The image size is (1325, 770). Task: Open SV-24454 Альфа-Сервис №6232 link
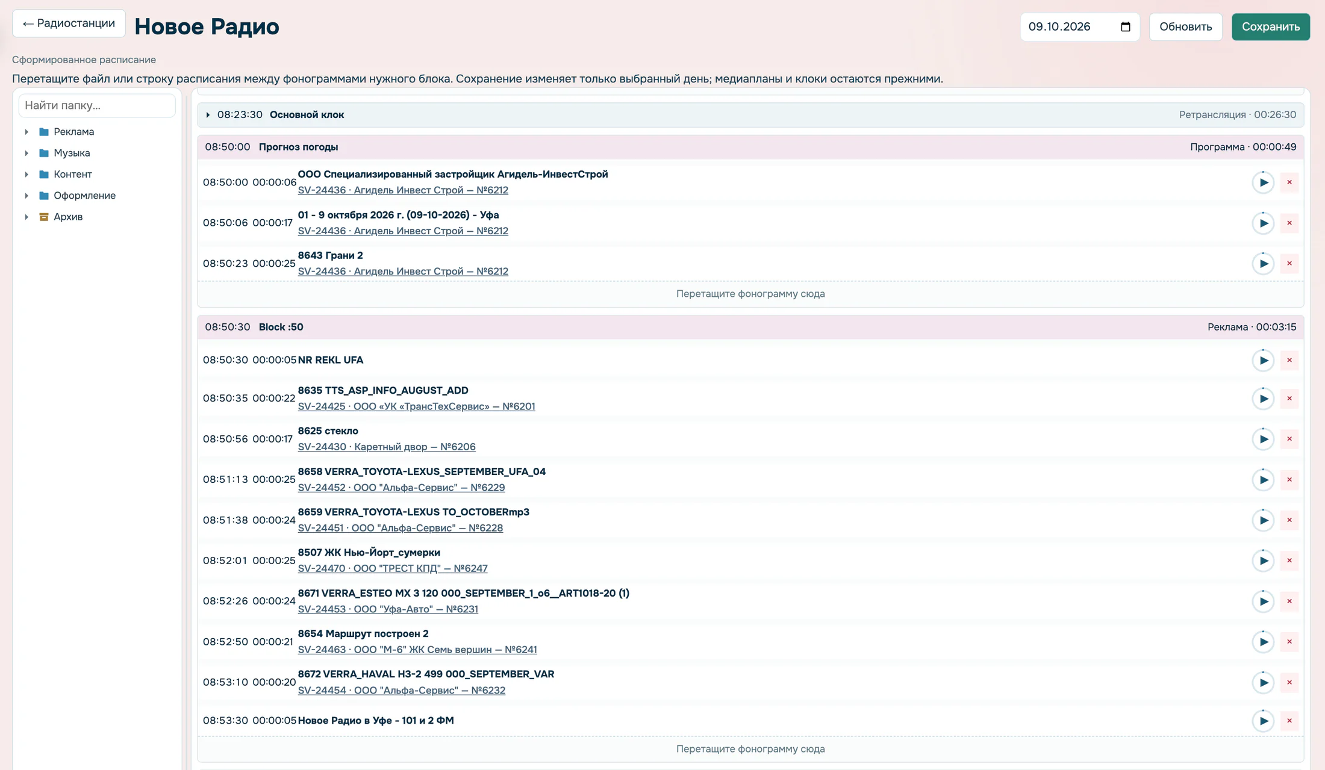402,691
